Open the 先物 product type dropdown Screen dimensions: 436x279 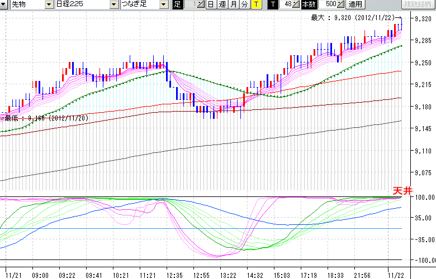coord(50,4)
